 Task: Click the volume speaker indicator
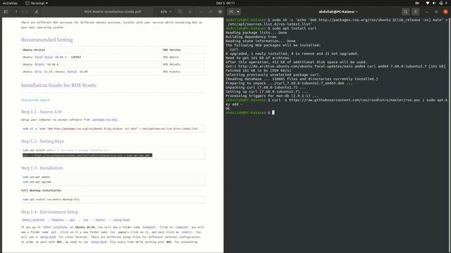(434, 3)
